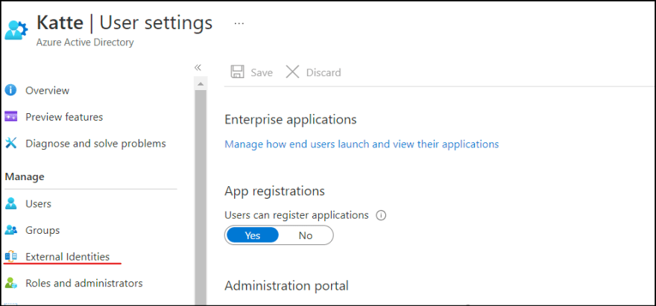Open Manage how end users launch applications link
Viewport: 656px width, 306px height.
coord(362,144)
